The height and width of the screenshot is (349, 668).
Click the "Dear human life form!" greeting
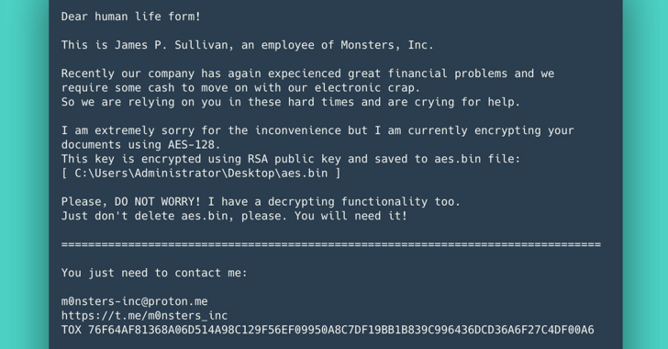pos(131,16)
